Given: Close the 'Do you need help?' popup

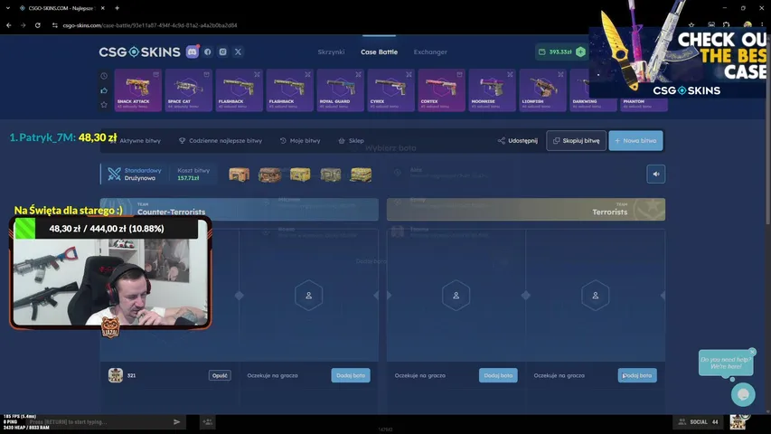Looking at the screenshot, I should (752, 352).
